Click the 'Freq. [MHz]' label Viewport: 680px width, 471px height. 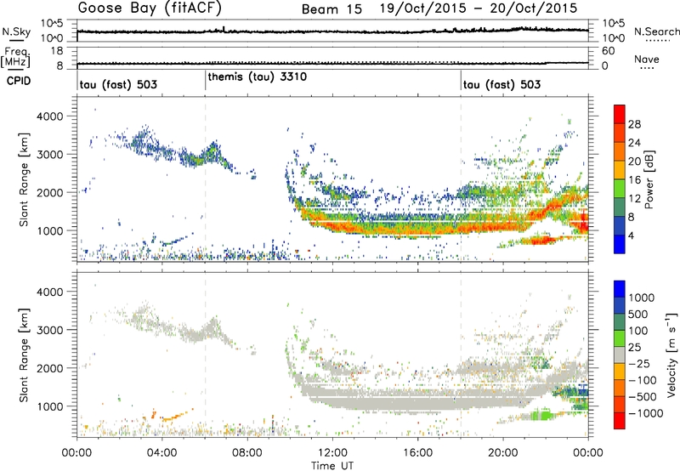click(16, 57)
